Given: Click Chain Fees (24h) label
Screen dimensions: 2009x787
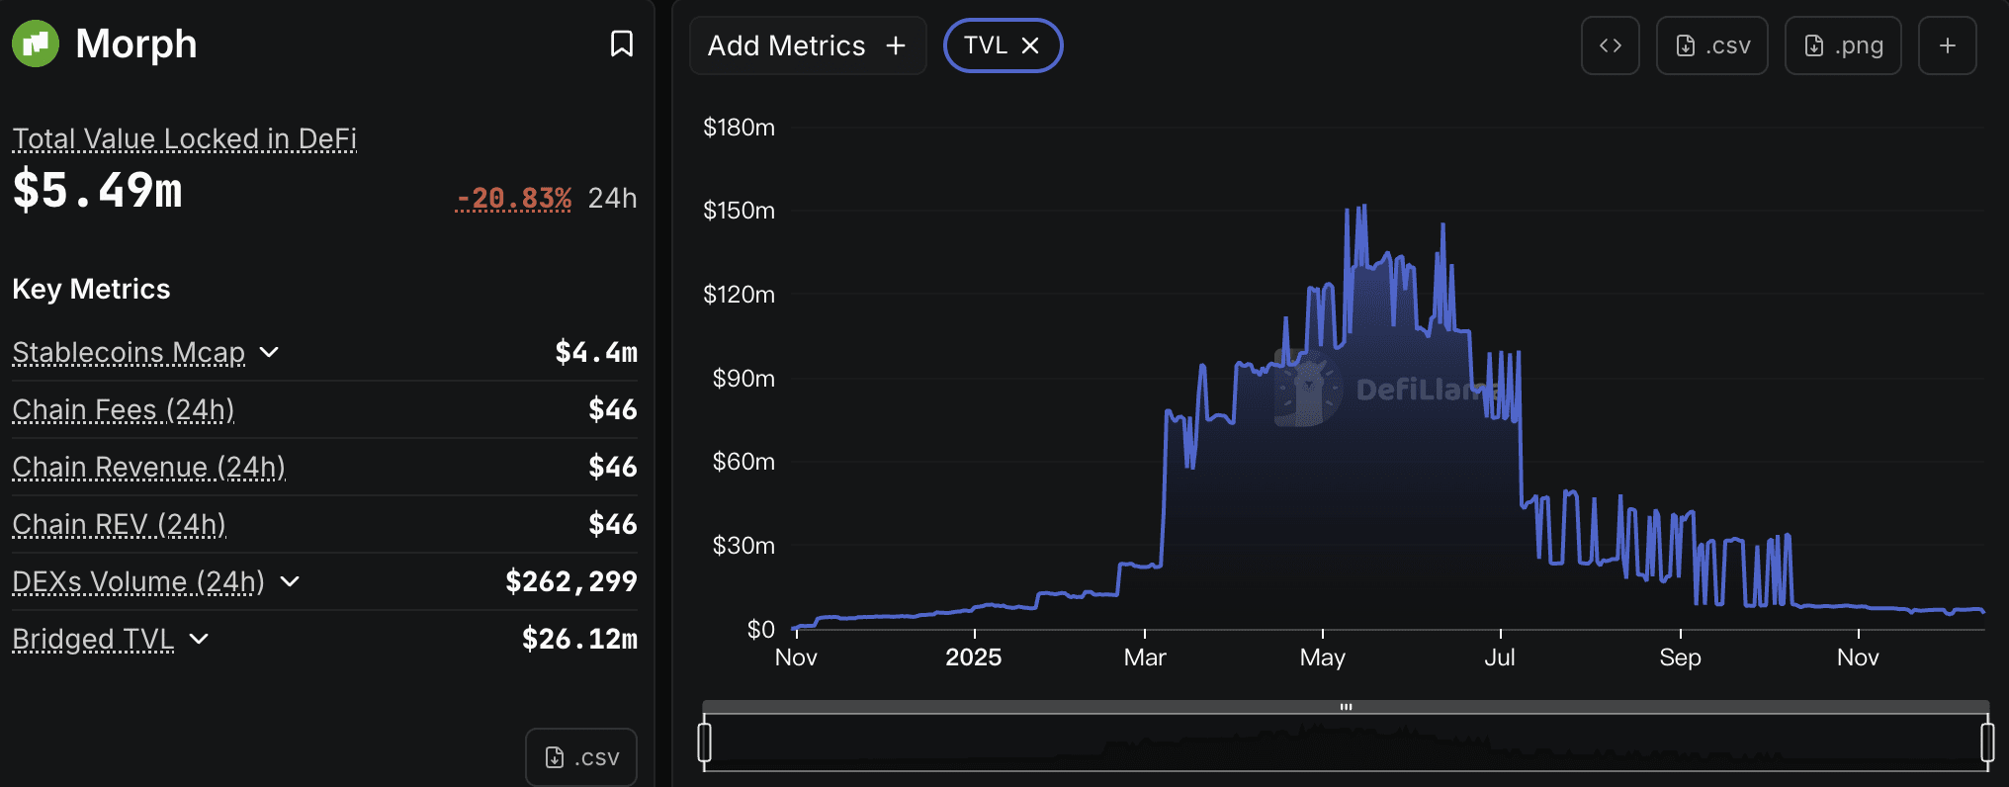Looking at the screenshot, I should 124,409.
